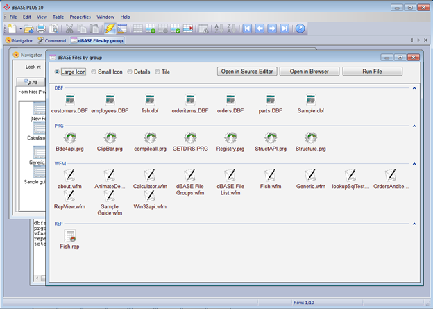Select the Fish.rep report icon
Screen dimensions: 433x309
pyautogui.click(x=69, y=235)
